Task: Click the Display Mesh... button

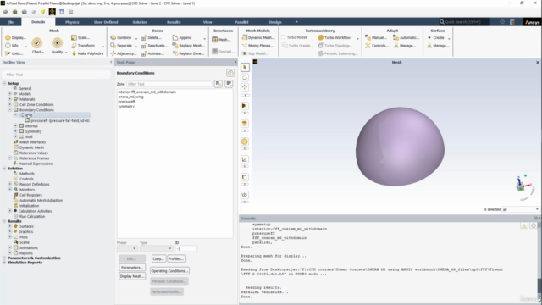Action: (132, 276)
